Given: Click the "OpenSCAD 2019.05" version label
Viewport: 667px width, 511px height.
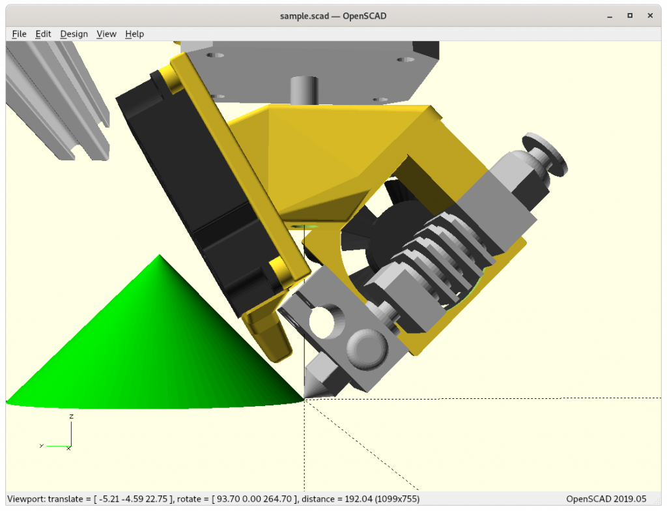Looking at the screenshot, I should [x=606, y=499].
